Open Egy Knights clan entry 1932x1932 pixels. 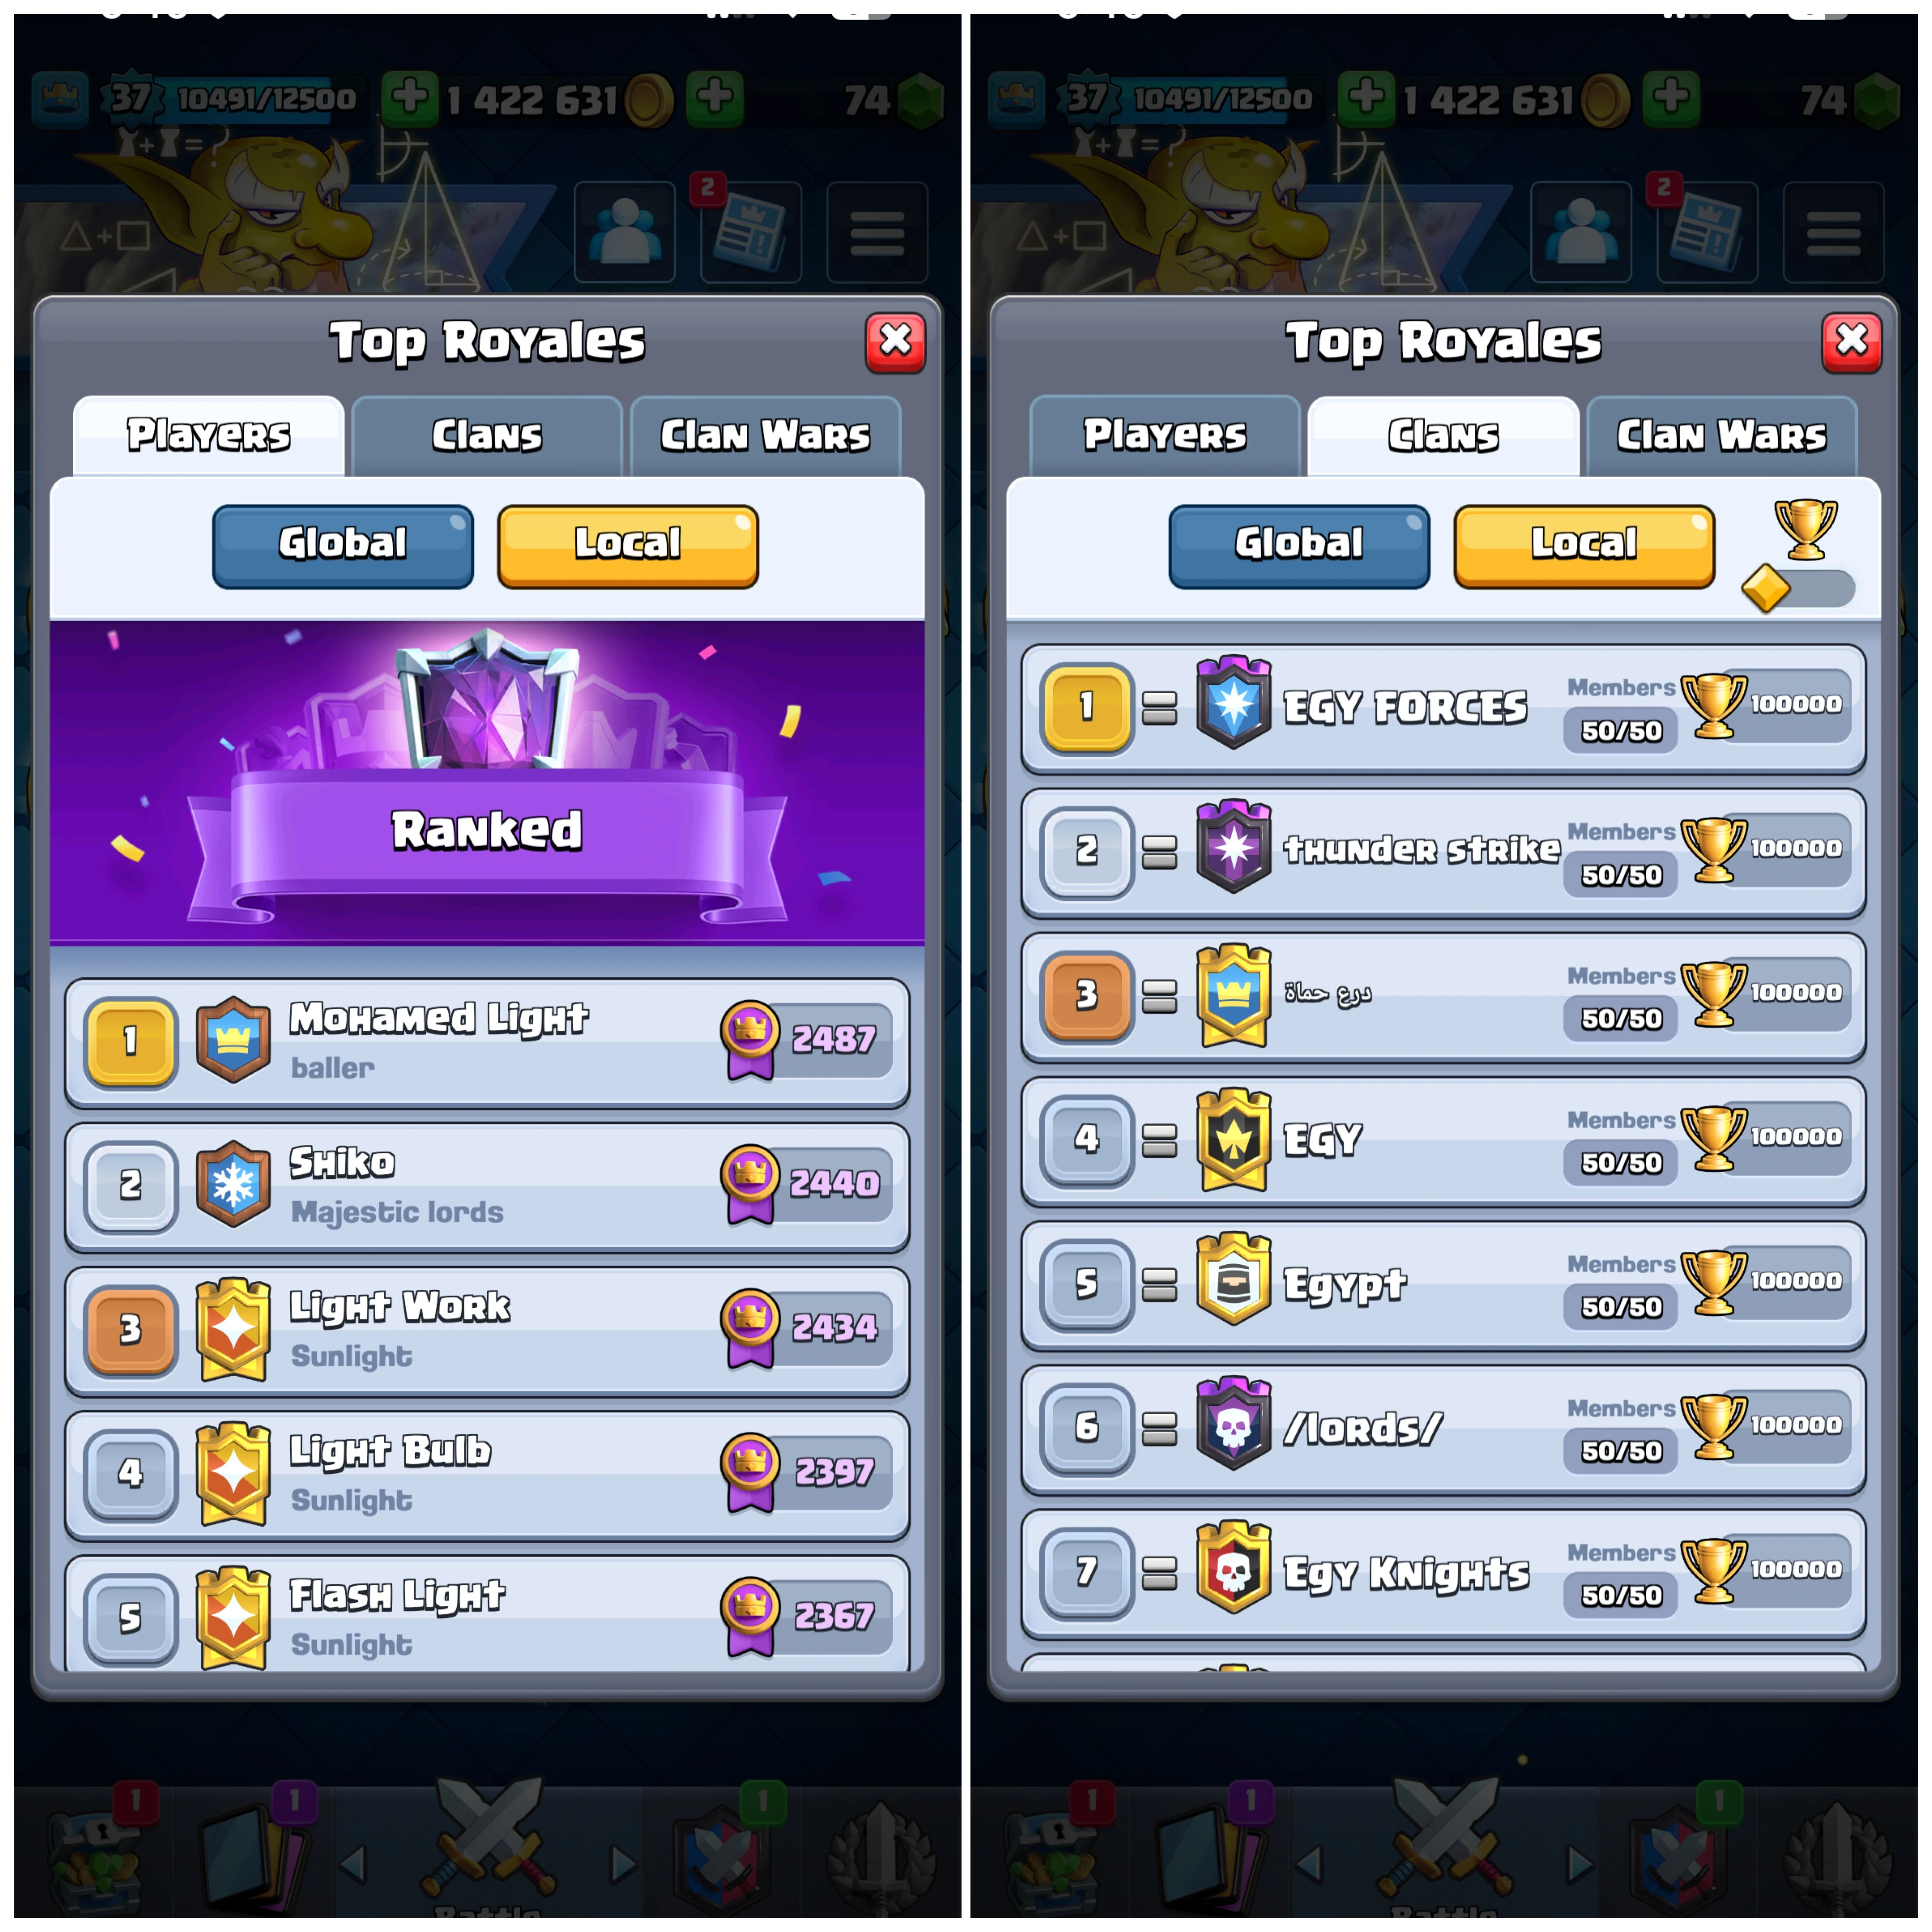[1443, 1573]
